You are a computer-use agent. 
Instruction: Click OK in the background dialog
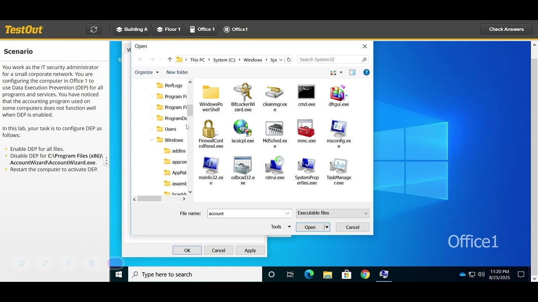[x=187, y=250]
